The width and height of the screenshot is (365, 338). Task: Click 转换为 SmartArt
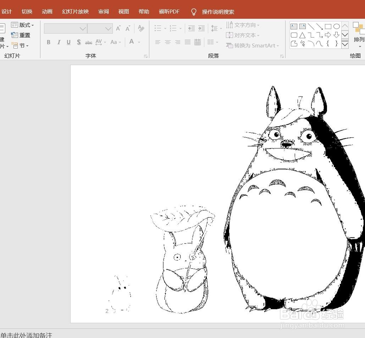252,46
